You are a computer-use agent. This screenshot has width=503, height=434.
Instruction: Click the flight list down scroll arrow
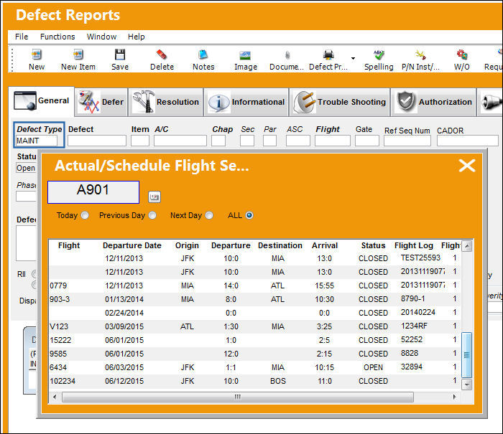[x=467, y=384]
